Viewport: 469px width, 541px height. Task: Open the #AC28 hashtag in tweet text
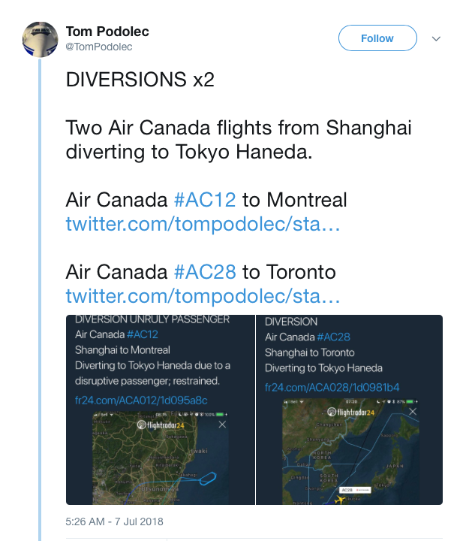tap(205, 272)
